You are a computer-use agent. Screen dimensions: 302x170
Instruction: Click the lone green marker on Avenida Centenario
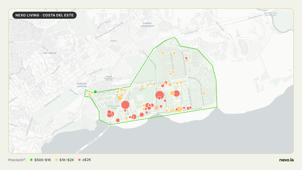click(x=95, y=92)
